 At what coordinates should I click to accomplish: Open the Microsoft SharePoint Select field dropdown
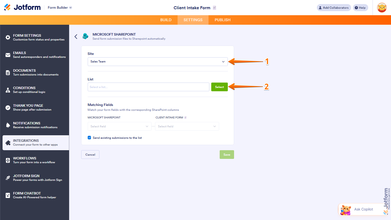point(119,126)
